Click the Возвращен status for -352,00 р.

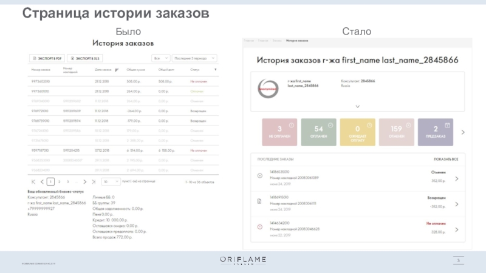[x=437, y=198]
